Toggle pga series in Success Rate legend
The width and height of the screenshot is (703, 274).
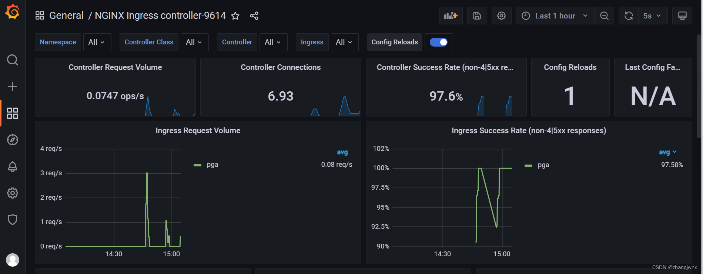(x=543, y=165)
